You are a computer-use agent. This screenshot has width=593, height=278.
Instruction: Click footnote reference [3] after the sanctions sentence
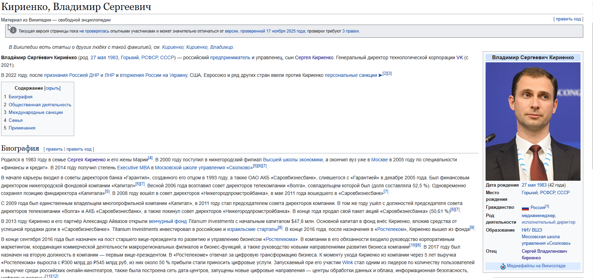pyautogui.click(x=390, y=73)
